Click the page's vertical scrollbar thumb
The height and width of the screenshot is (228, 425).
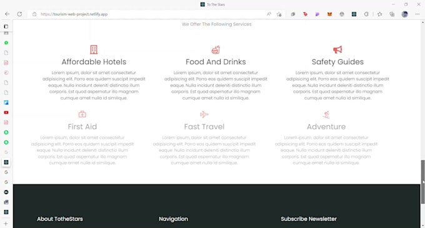[422, 182]
